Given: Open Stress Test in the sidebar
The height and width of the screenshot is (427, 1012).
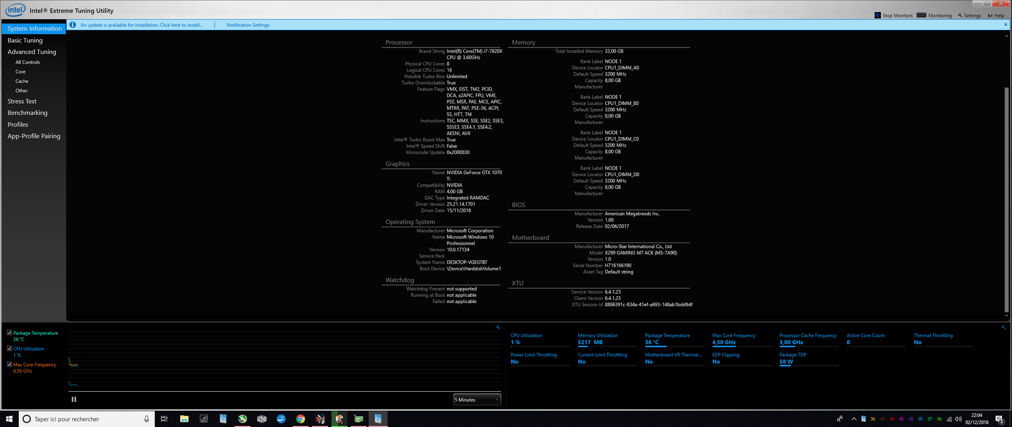Looking at the screenshot, I should (22, 101).
